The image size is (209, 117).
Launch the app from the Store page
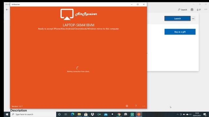pos(177,19)
